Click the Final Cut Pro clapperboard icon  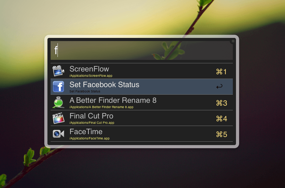(58, 118)
